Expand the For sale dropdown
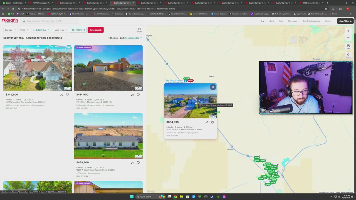This screenshot has height=200, width=356. 10,30
